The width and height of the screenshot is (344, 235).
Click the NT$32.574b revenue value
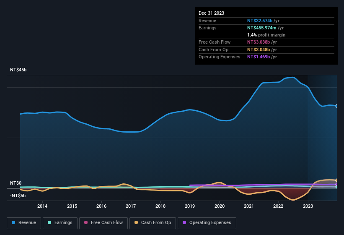[260, 21]
